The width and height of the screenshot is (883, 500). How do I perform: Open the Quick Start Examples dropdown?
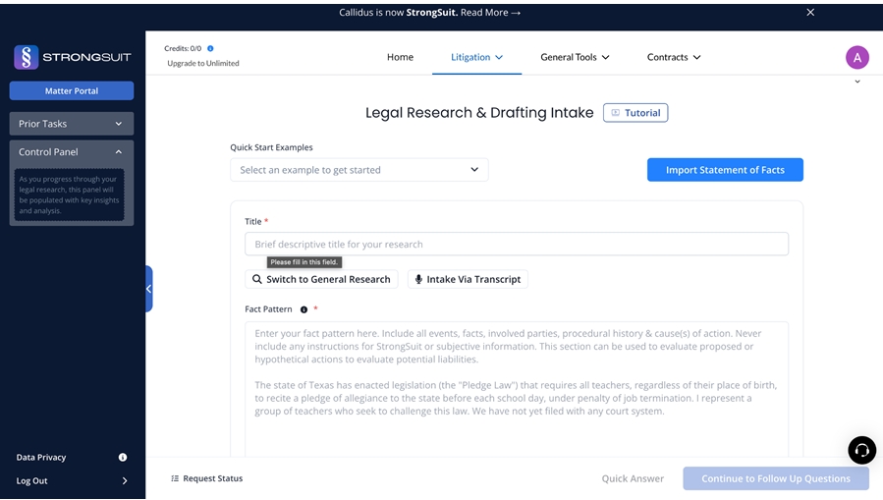pyautogui.click(x=359, y=170)
